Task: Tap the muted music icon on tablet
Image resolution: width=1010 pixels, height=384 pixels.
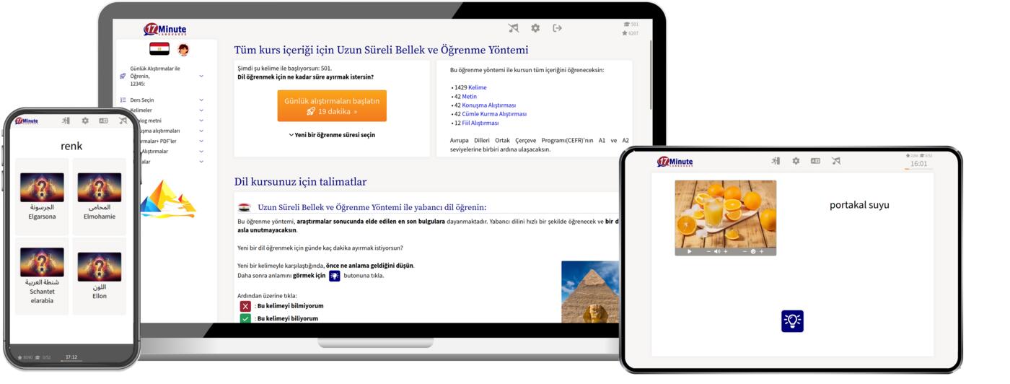Action: (835, 161)
